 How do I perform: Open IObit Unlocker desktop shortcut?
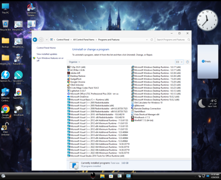click(x=5, y=129)
